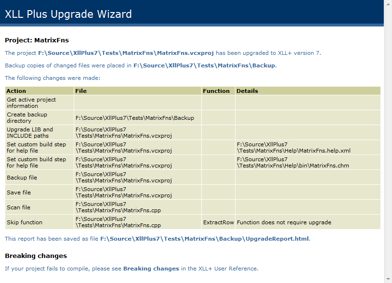The width and height of the screenshot is (392, 283).
Task: Follow the Breaking changes link in the last sentence
Action: pyautogui.click(x=151, y=269)
